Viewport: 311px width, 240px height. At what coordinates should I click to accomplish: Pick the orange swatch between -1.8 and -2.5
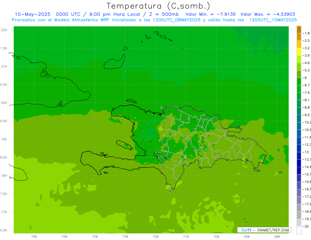(x=299, y=37)
